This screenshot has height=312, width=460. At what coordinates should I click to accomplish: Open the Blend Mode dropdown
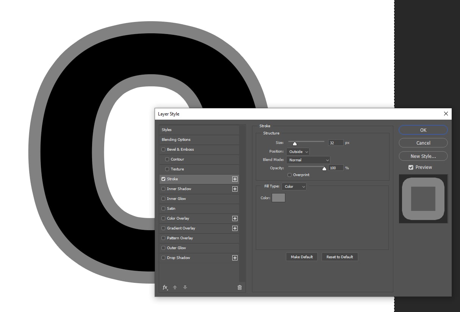pyautogui.click(x=308, y=160)
